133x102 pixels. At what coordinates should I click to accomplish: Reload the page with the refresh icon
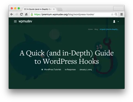[x=21, y=14]
